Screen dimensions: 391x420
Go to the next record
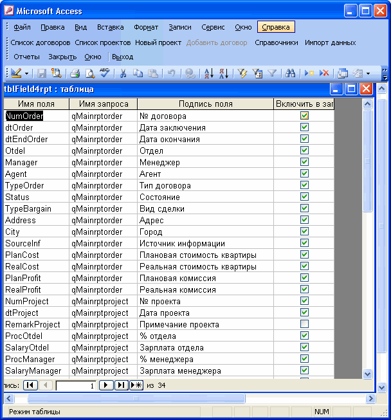[106, 385]
